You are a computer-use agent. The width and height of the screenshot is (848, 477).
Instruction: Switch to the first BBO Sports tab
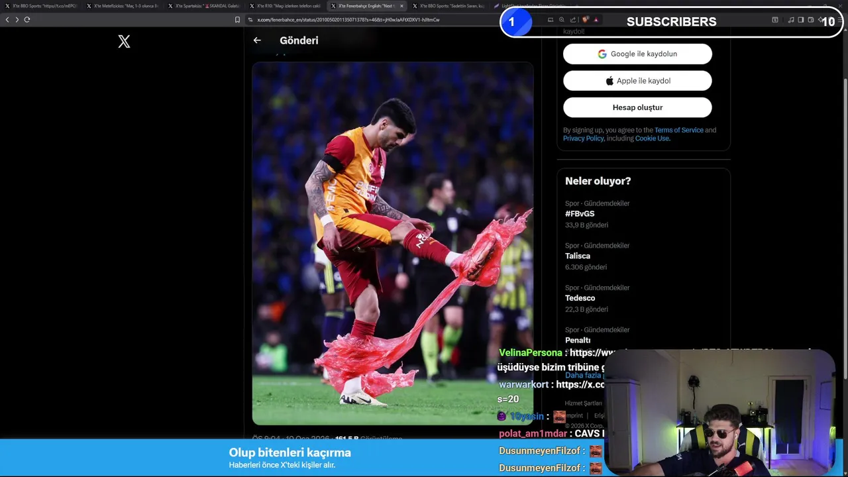41,6
